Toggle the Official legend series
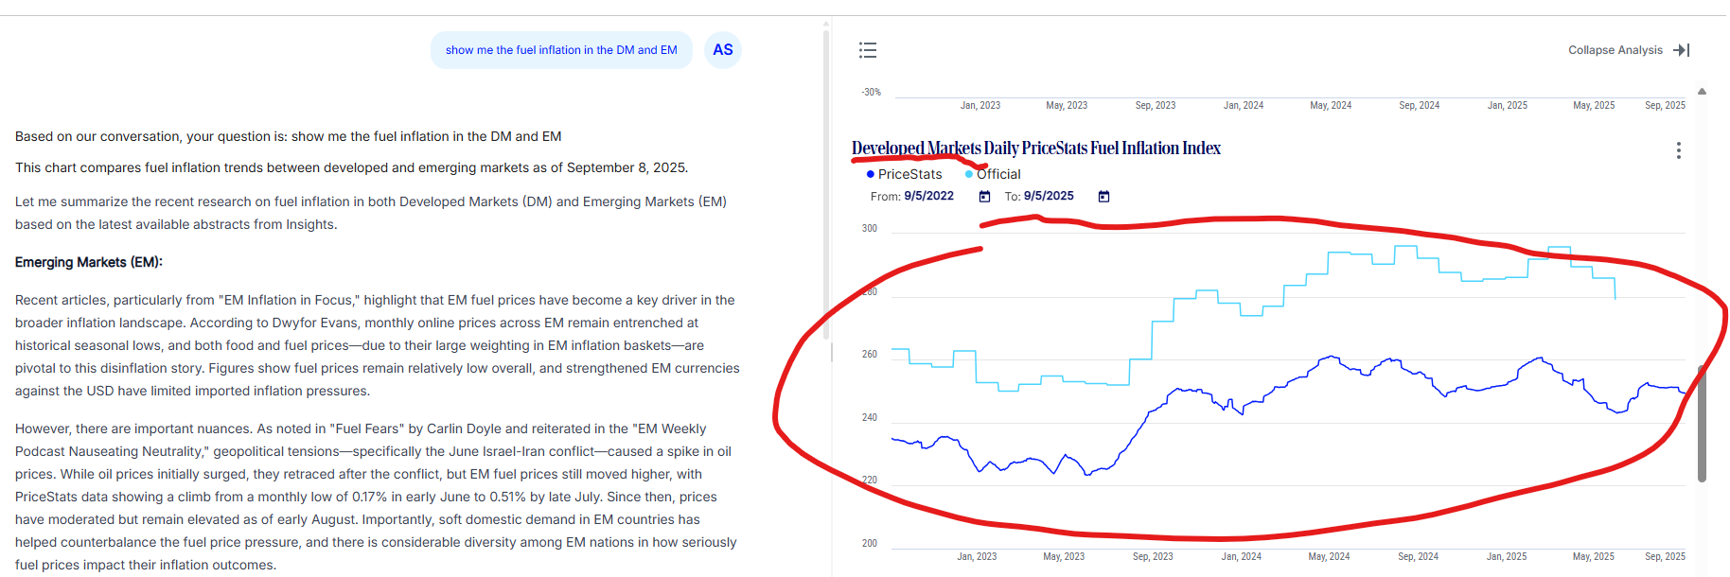The height and width of the screenshot is (577, 1730). [x=997, y=174]
